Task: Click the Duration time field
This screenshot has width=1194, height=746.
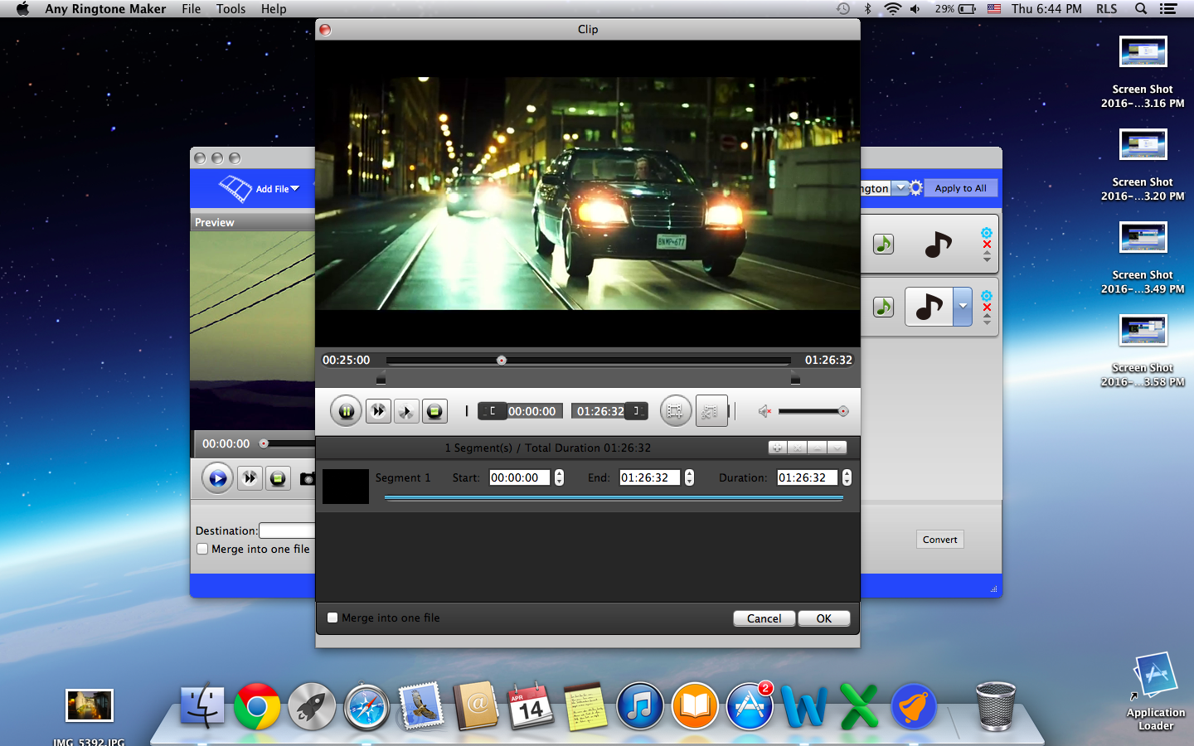Action: (x=808, y=477)
